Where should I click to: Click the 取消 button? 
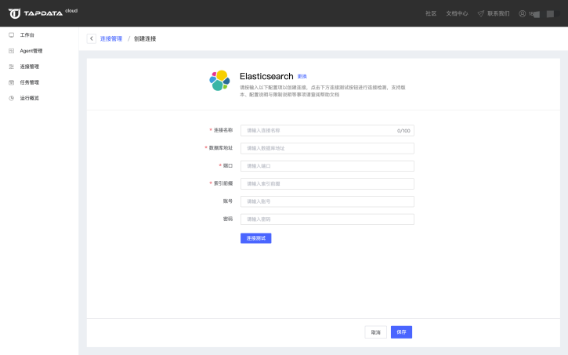pos(375,332)
